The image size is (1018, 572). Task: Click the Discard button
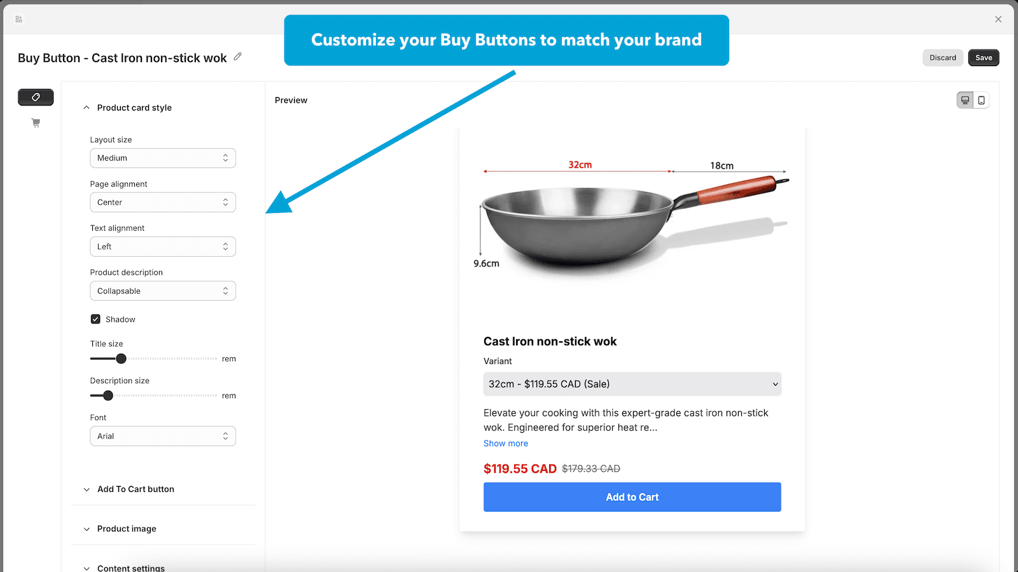pyautogui.click(x=942, y=58)
